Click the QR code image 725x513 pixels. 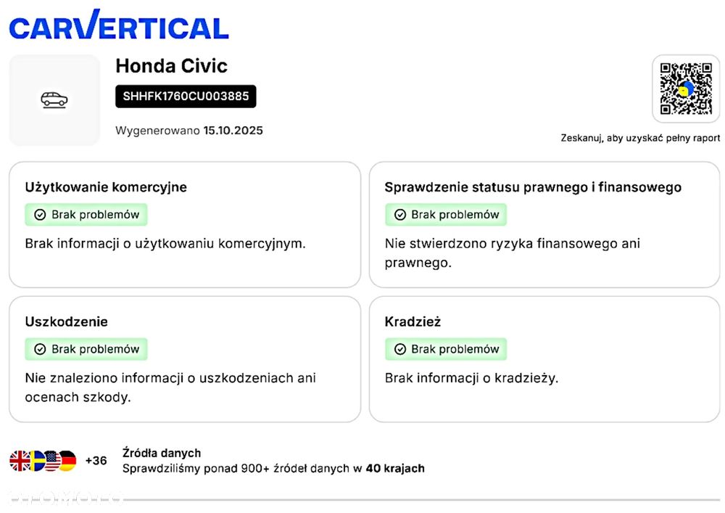[x=685, y=89]
